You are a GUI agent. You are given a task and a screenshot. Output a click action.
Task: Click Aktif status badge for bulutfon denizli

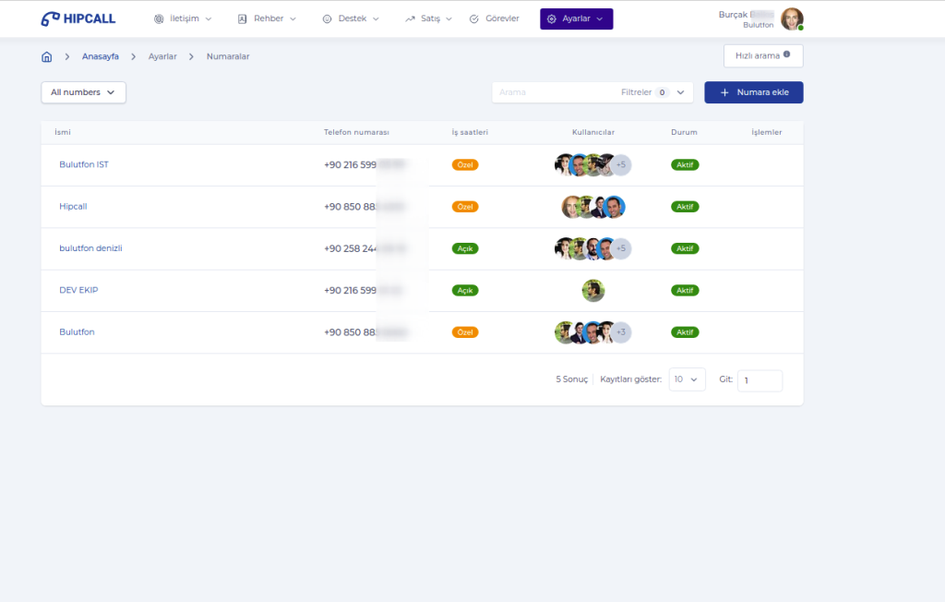[x=685, y=248]
